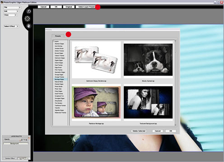The height and width of the screenshot is (162, 224).
Task: Switch to the Presets tab
Action: [58, 36]
